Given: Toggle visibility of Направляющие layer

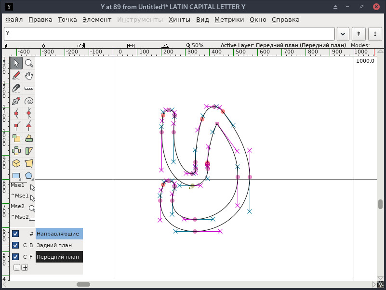Looking at the screenshot, I should [15, 234].
